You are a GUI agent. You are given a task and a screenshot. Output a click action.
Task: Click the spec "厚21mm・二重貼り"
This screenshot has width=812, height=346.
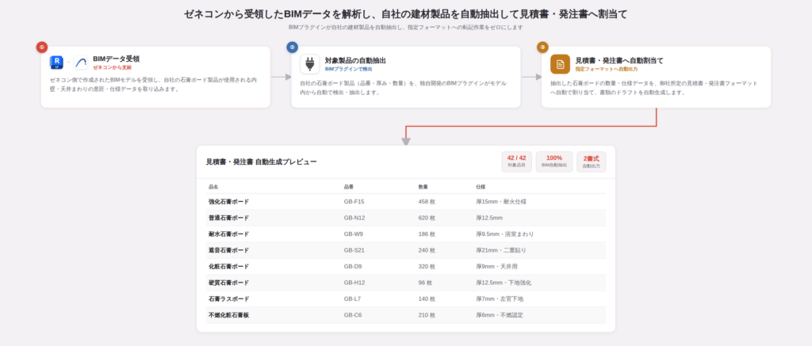501,250
